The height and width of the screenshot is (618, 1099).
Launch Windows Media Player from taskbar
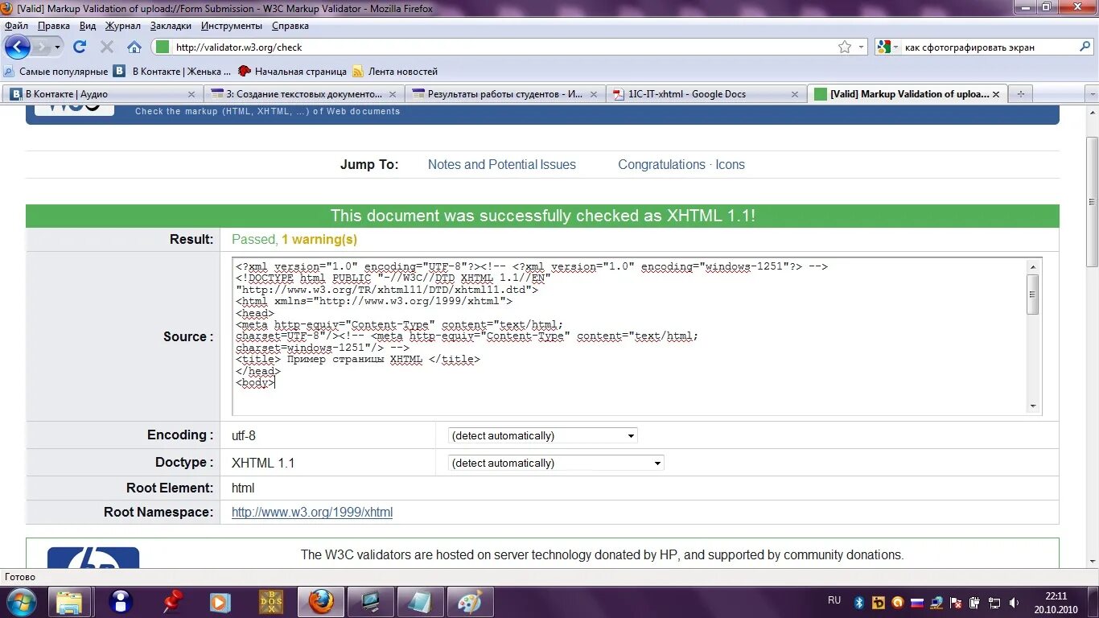coord(219,602)
